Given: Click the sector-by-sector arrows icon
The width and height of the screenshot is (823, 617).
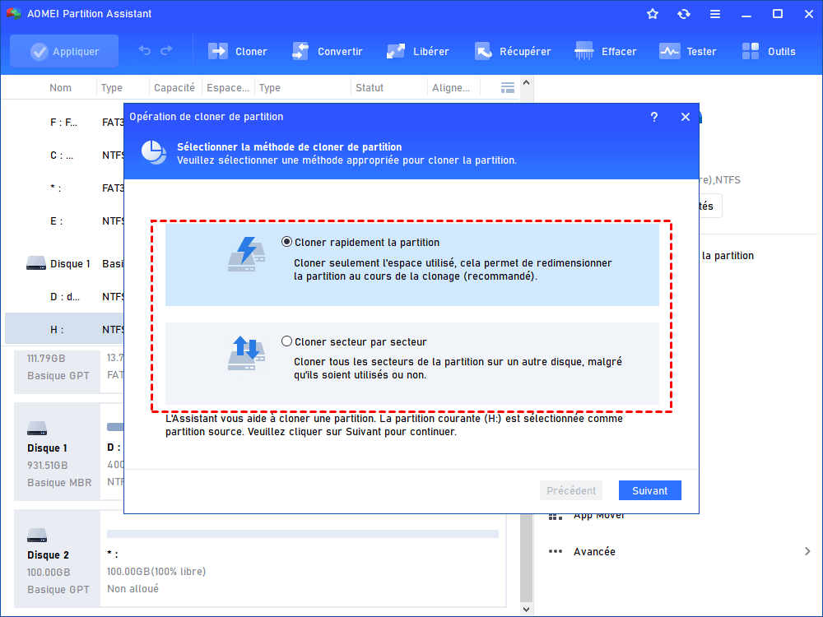Looking at the screenshot, I should 246,353.
